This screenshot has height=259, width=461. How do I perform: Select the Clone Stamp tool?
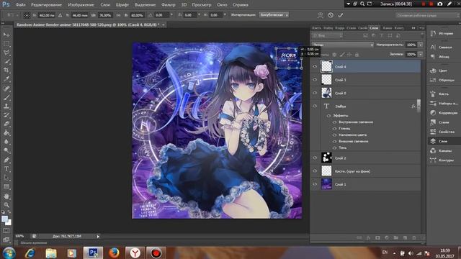click(6, 106)
